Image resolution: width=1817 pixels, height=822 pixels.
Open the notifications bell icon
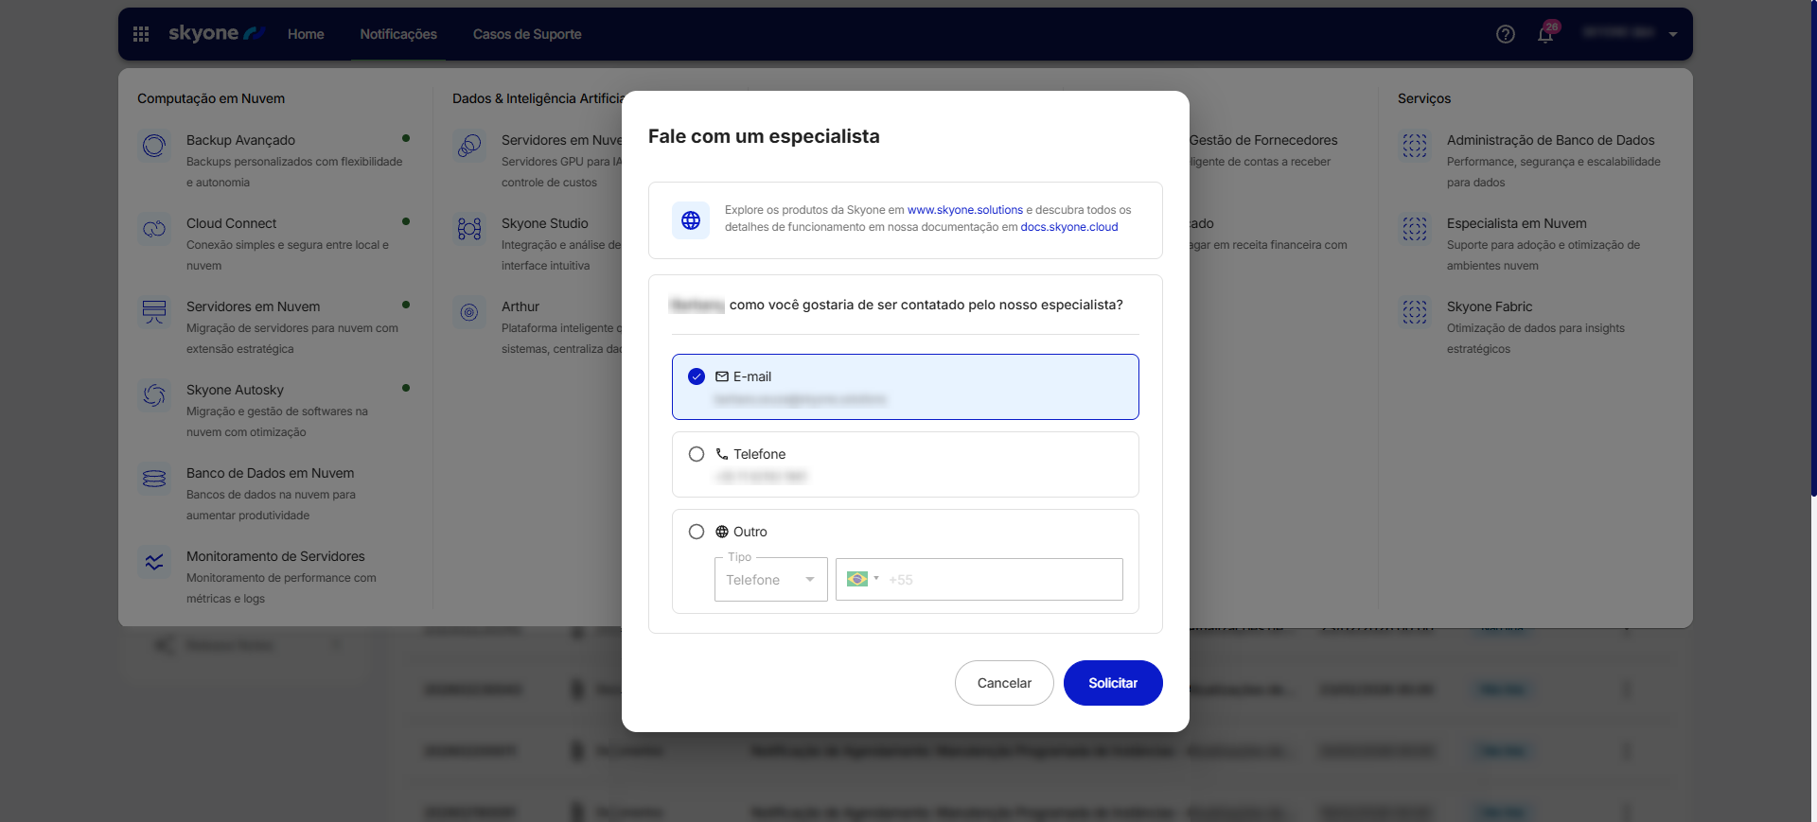[1544, 35]
